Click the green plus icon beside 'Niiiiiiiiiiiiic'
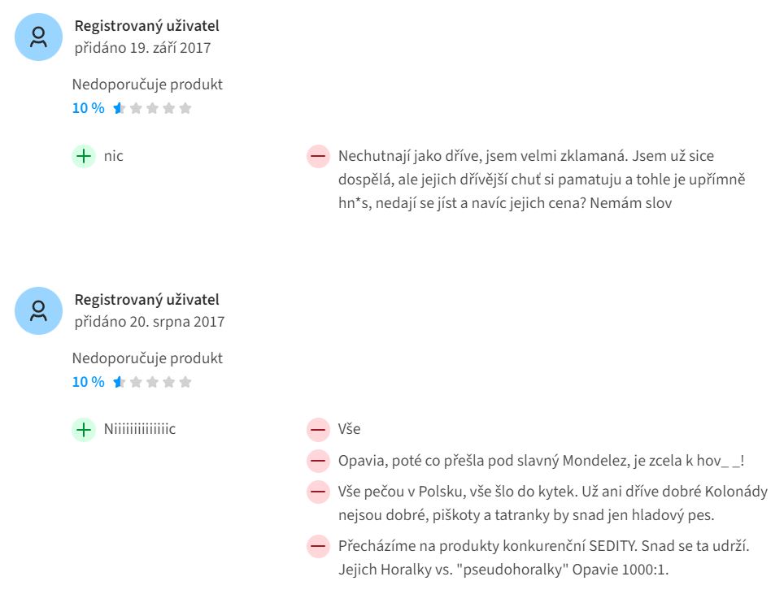This screenshot has width=784, height=594. pos(84,430)
